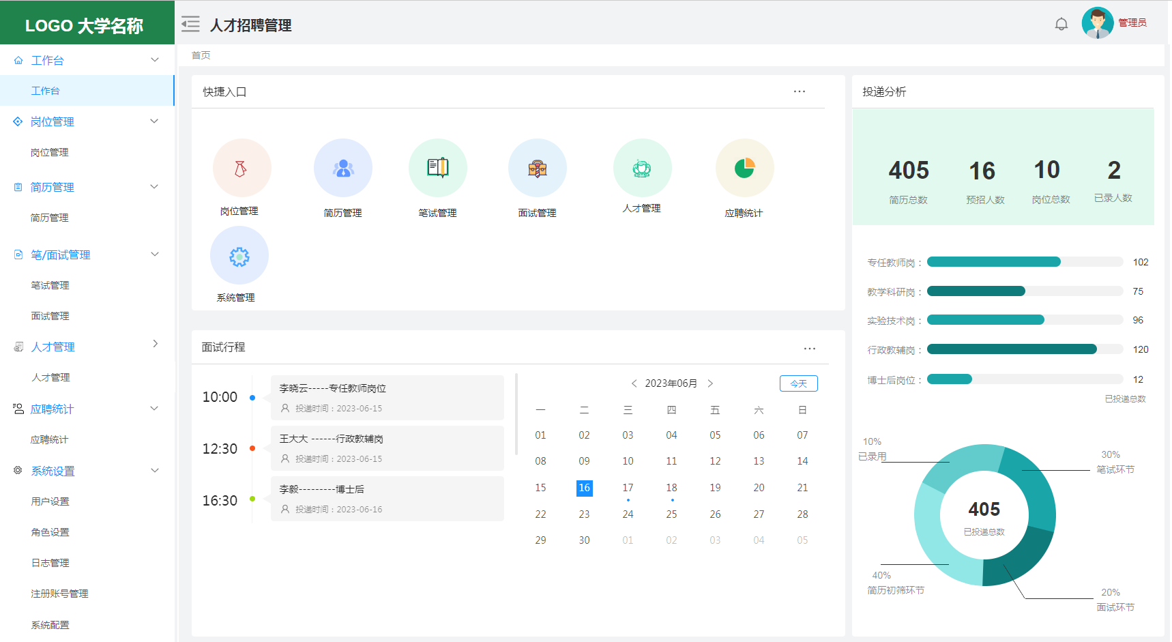The height and width of the screenshot is (642, 1172).
Task: Open the 岗位管理 quick entry icon
Action: (x=241, y=169)
